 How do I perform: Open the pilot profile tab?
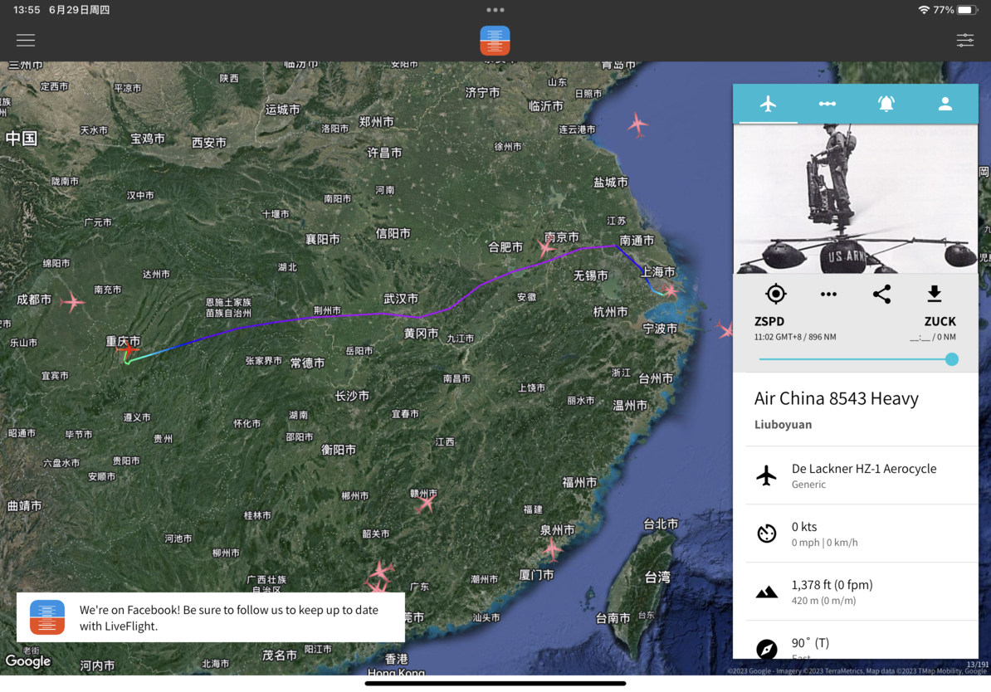pos(945,104)
